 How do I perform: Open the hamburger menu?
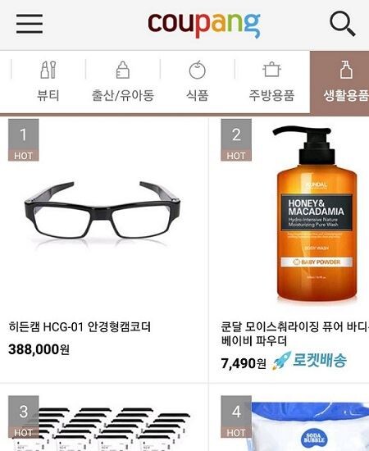[30, 24]
